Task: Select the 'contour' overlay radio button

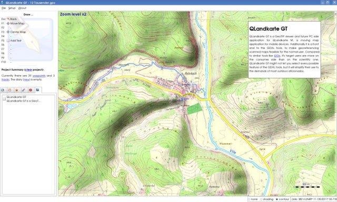Action: (282, 199)
